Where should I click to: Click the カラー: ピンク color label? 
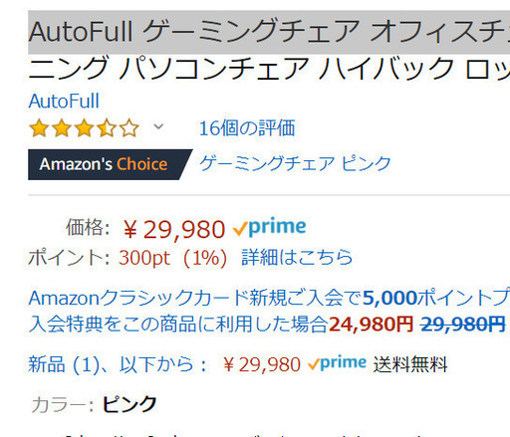tap(94, 404)
